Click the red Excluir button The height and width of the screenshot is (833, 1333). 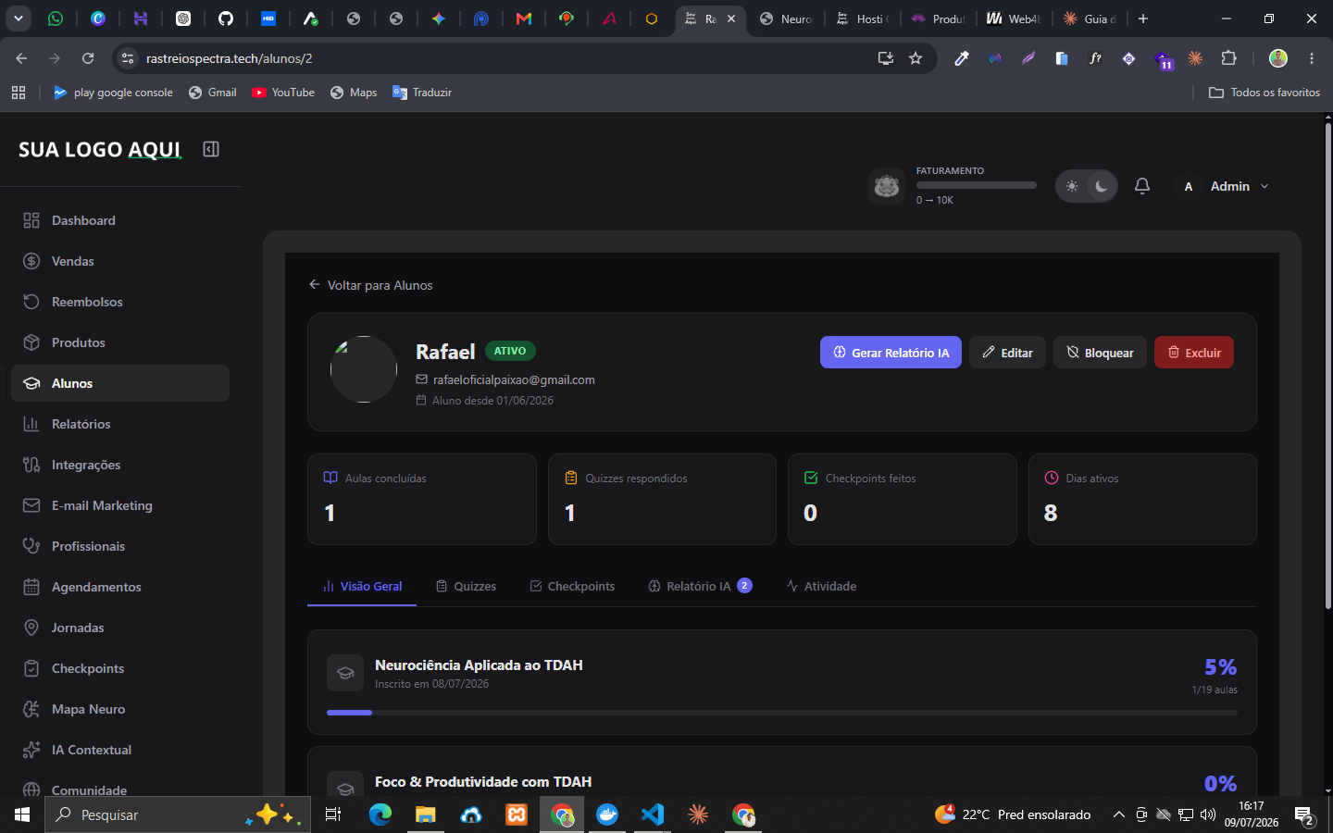click(1194, 353)
